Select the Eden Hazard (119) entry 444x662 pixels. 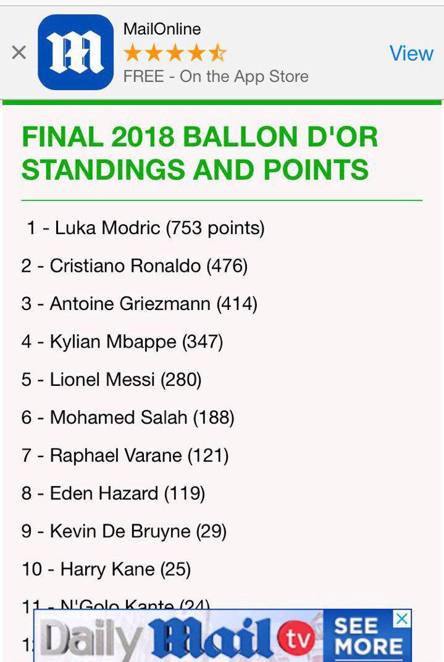113,493
